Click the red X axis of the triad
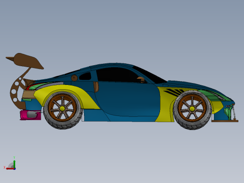 (x=10, y=169)
